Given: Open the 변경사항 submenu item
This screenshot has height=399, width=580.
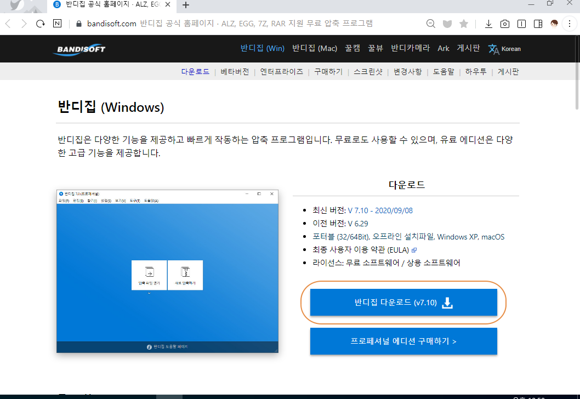Looking at the screenshot, I should click(407, 72).
